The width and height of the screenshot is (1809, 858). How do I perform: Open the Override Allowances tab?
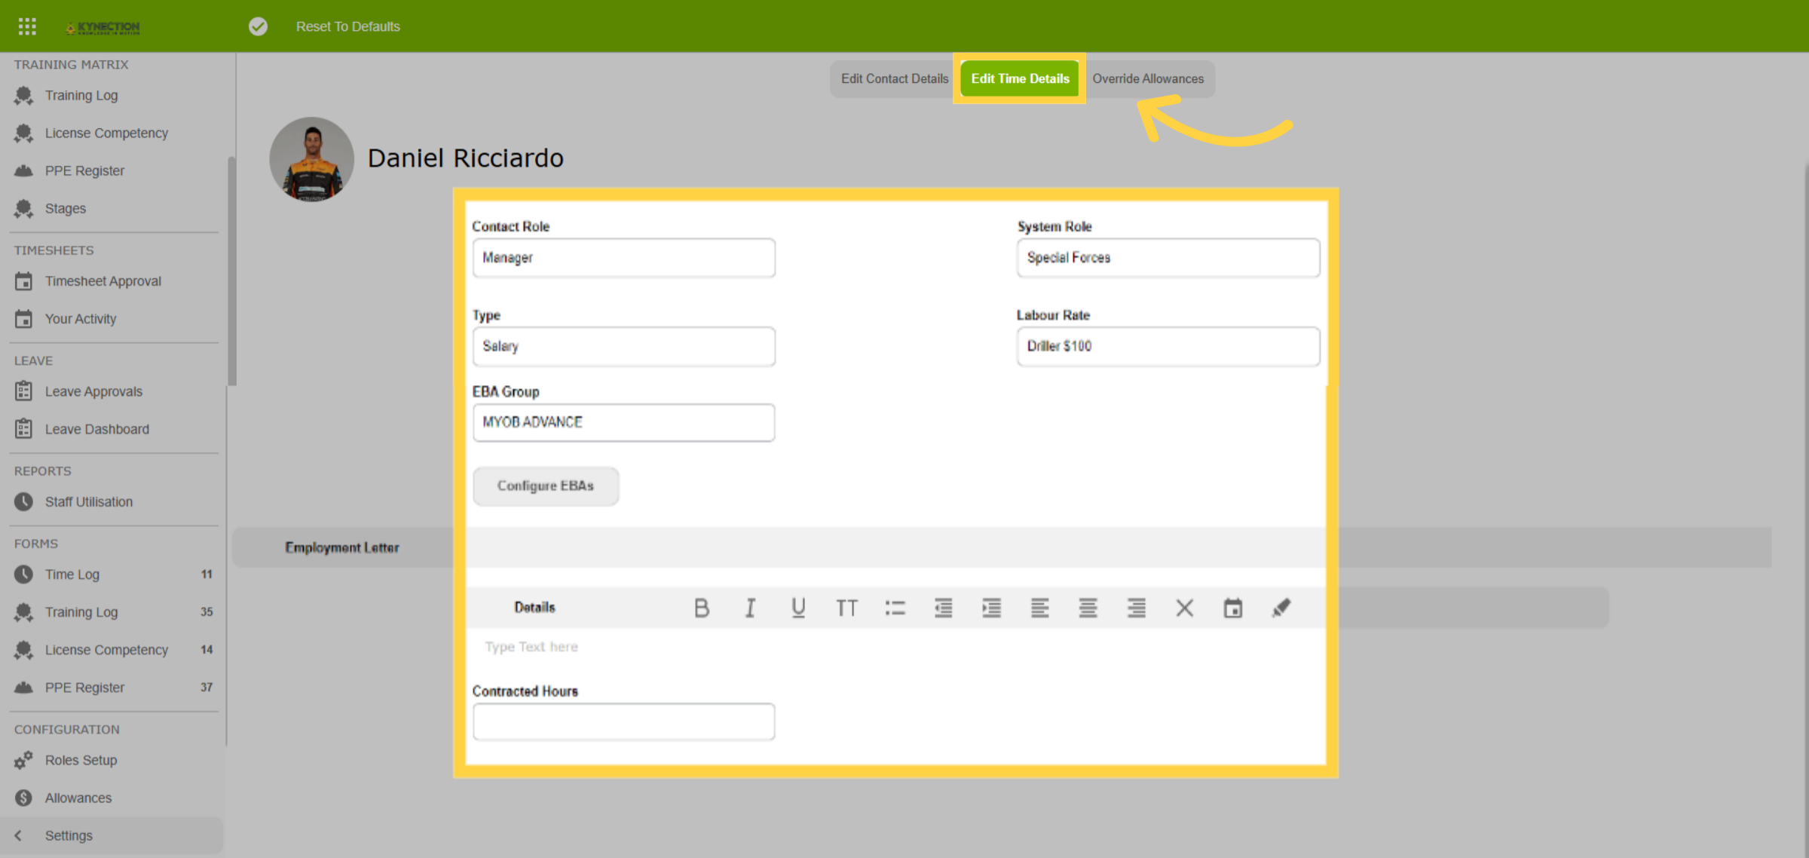tap(1148, 78)
